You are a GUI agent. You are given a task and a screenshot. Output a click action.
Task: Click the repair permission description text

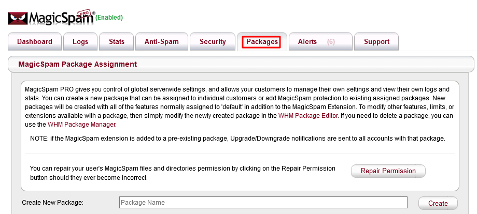[x=183, y=173]
